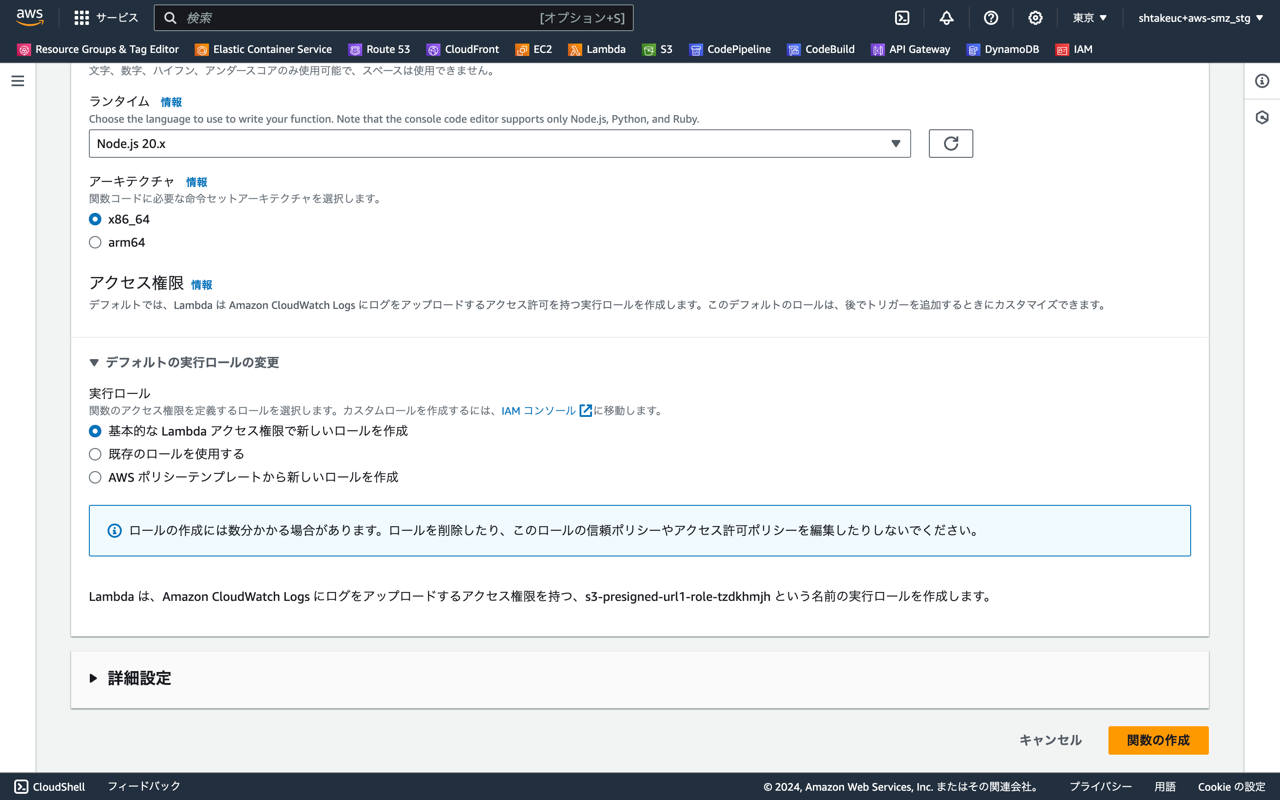Select the arm64 architecture

95,242
